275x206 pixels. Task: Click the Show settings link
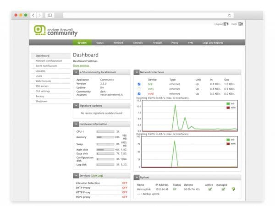(x=81, y=65)
